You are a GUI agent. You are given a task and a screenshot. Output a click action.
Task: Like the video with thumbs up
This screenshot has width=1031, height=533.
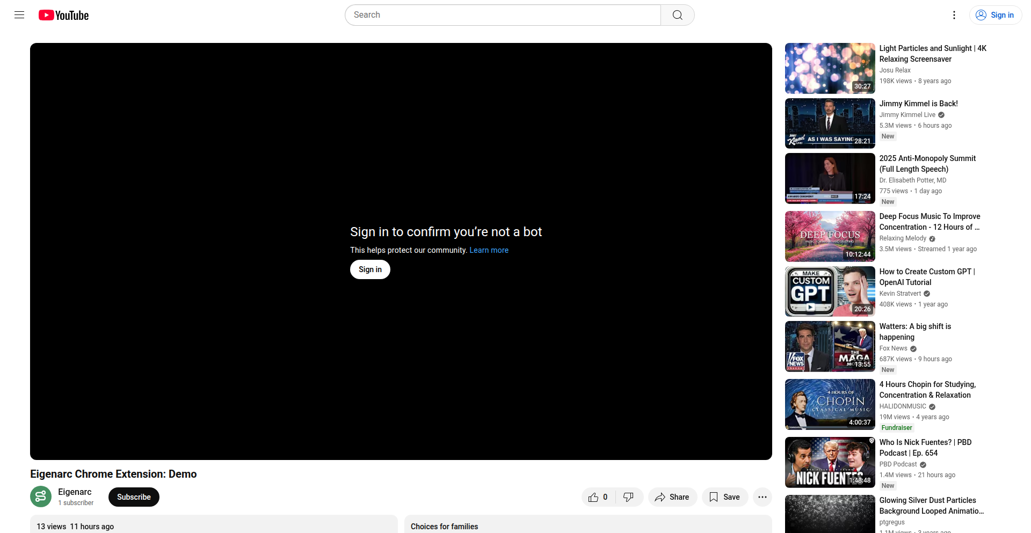pos(598,497)
